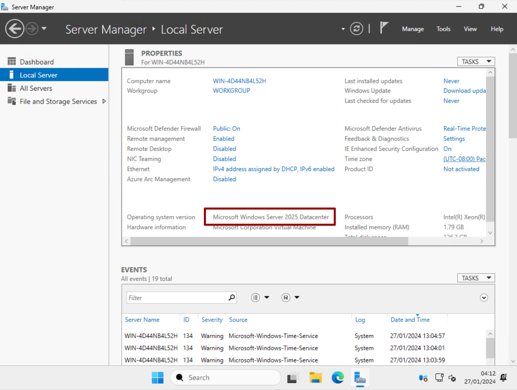Click the Filter text field

177,298
